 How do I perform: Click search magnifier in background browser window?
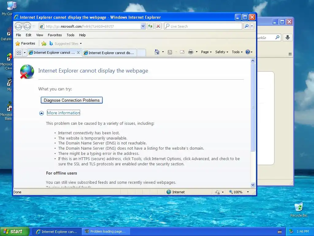click(277, 37)
